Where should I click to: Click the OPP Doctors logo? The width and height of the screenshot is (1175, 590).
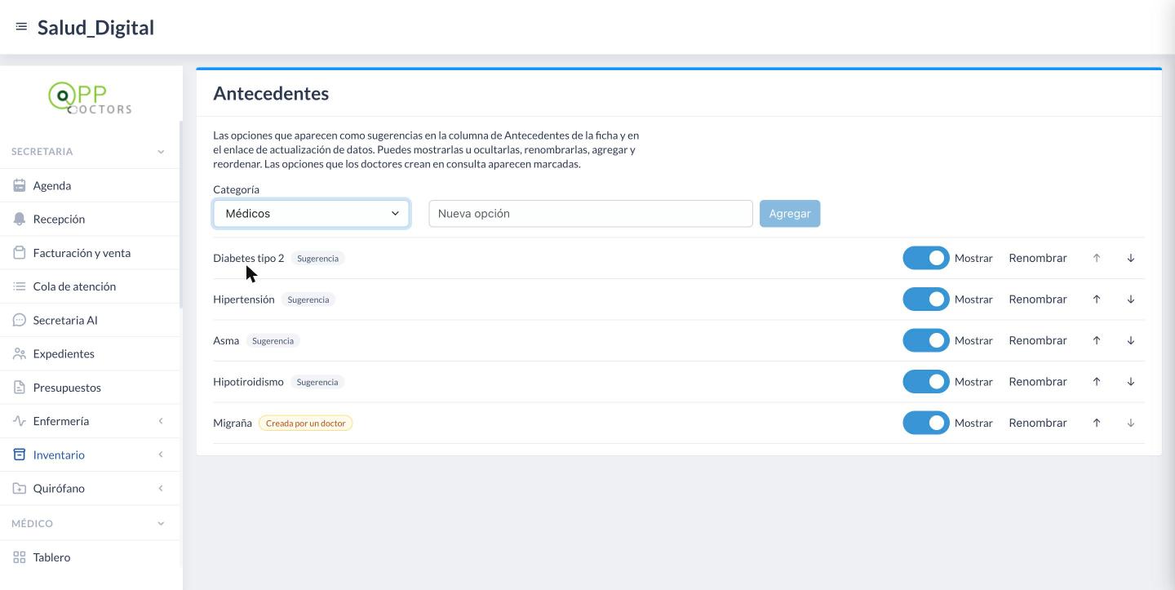90,98
